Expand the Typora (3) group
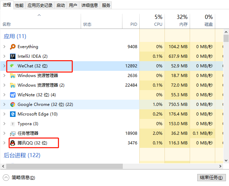This screenshot has width=229, height=186. click(x=4, y=123)
